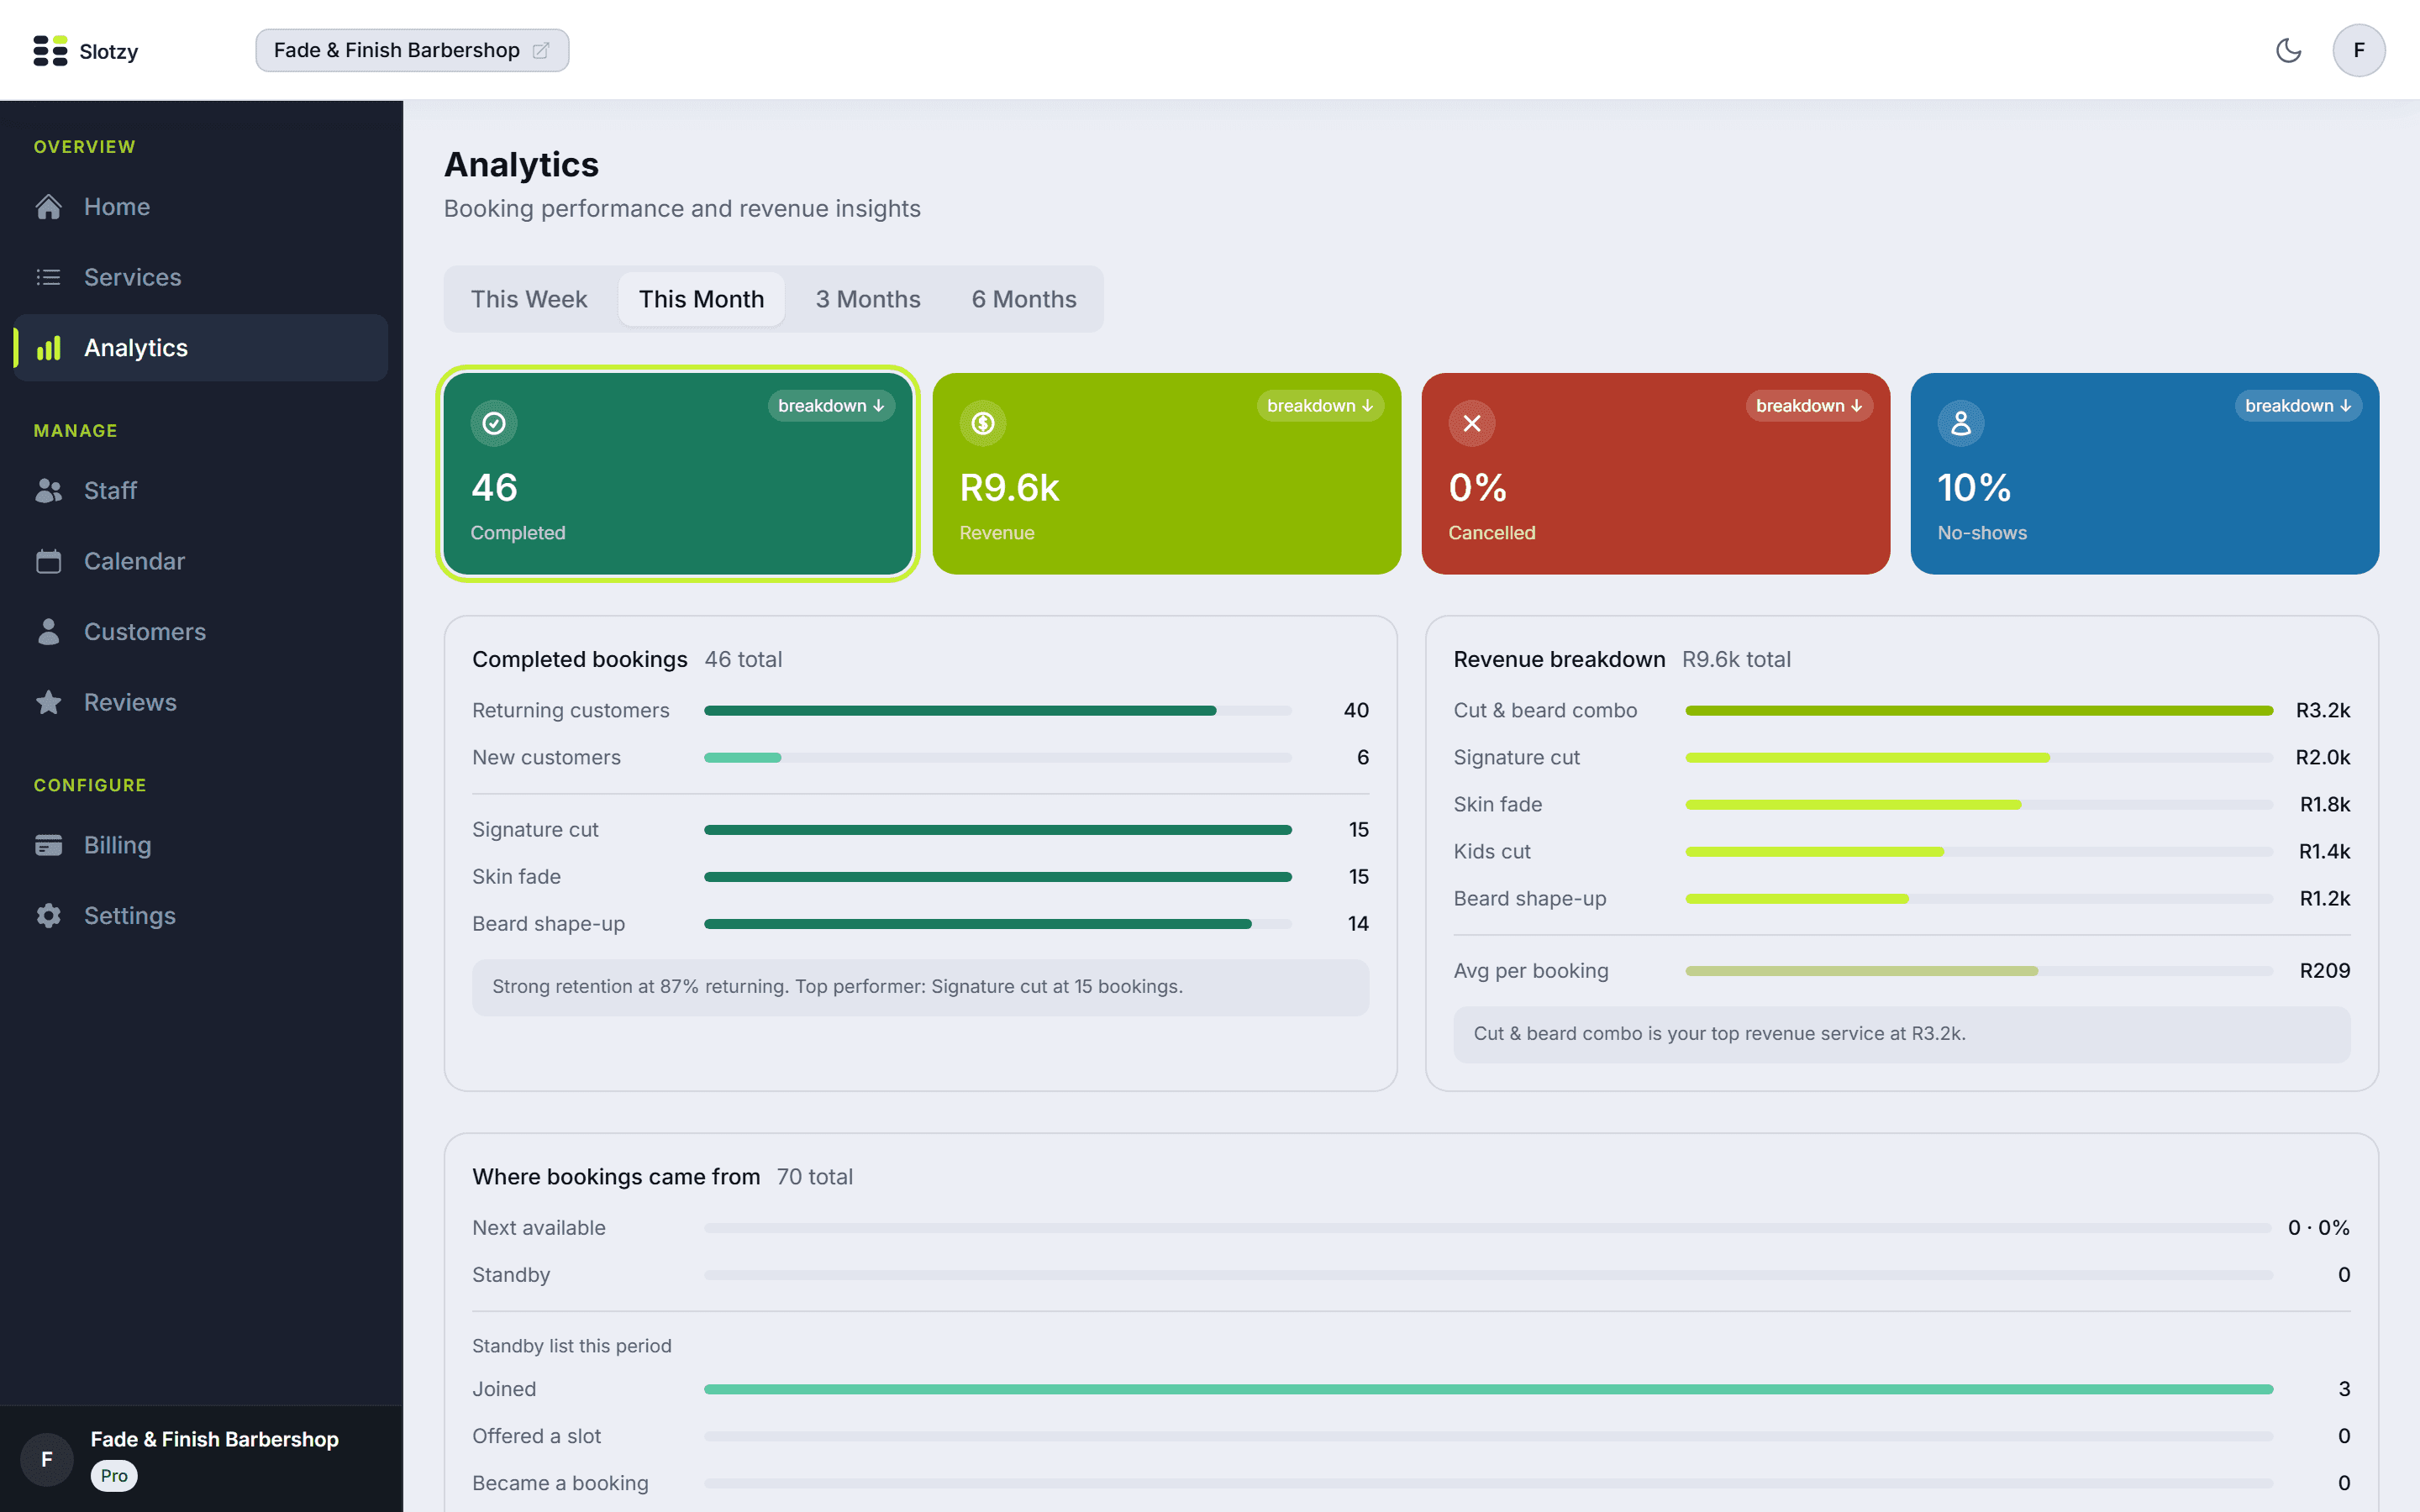Click the Slotzy logo icon
Image resolution: width=2420 pixels, height=1512 pixels.
coord(50,51)
